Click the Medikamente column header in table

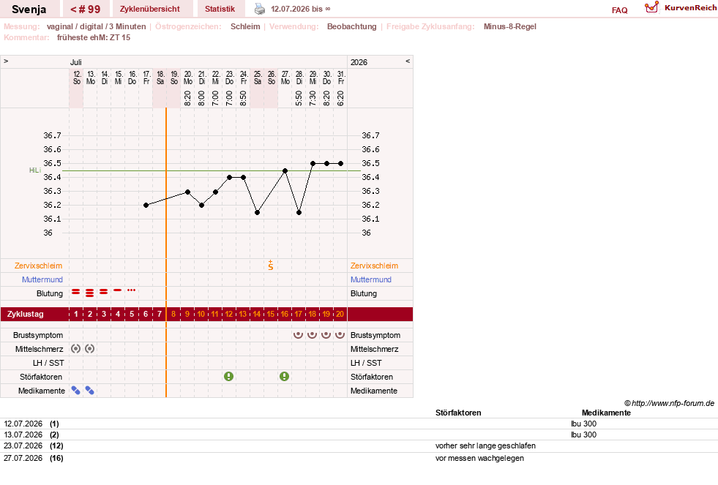tap(606, 413)
